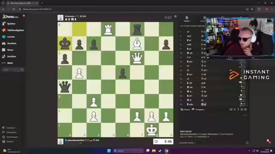Click the highlighted b8 square

(x=79, y=29)
